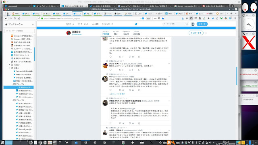The image size is (258, 145).
Task: Open a new tab in the Chrome window with plus
Action: coord(232,6)
